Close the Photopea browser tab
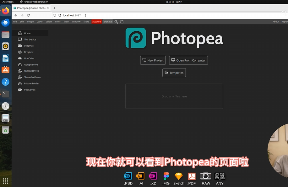Image resolution: width=288 pixels, height=187 pixels. click(48, 8)
